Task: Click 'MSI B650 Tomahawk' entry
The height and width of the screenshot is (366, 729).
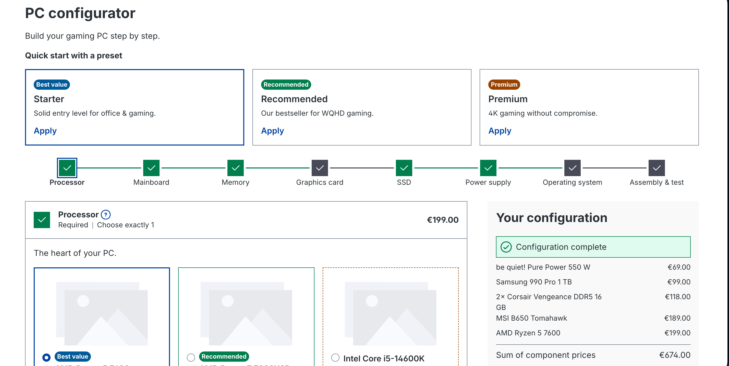Action: pos(593,318)
